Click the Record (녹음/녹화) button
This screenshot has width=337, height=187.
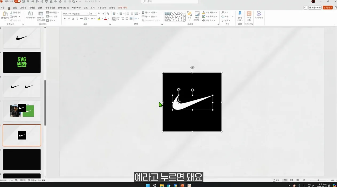coord(315,8)
